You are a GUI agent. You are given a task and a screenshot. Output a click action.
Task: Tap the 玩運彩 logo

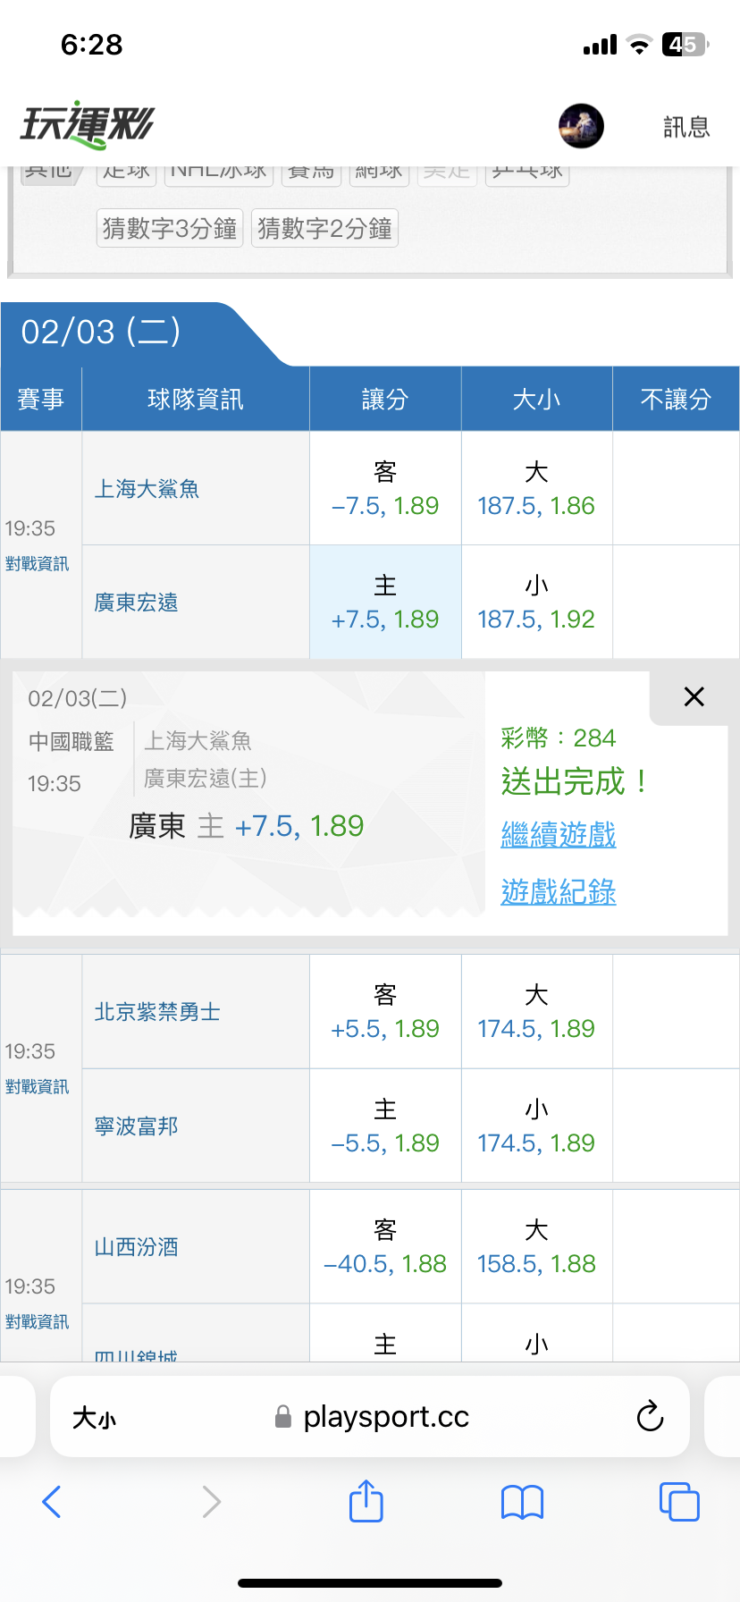87,125
